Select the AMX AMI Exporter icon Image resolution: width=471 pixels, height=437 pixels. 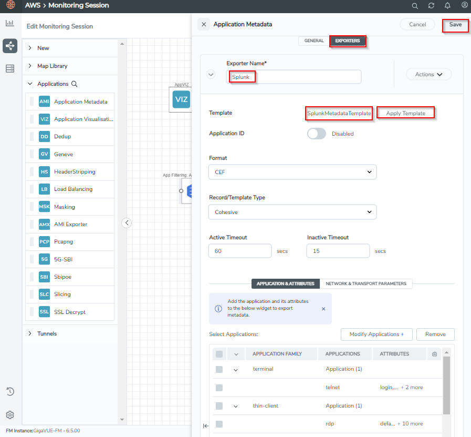[44, 225]
